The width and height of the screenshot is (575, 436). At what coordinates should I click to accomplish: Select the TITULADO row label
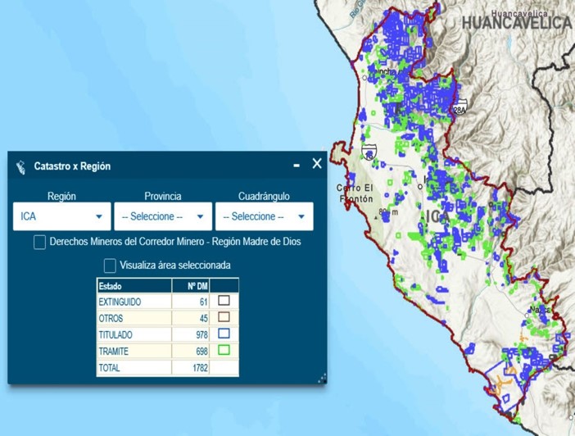pos(116,334)
